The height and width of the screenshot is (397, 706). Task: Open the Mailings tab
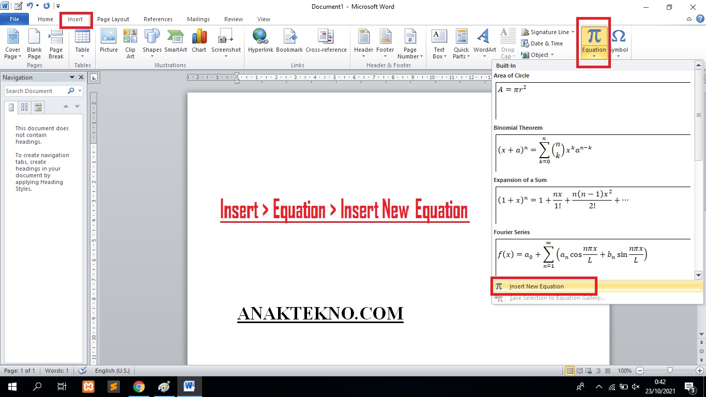(198, 19)
